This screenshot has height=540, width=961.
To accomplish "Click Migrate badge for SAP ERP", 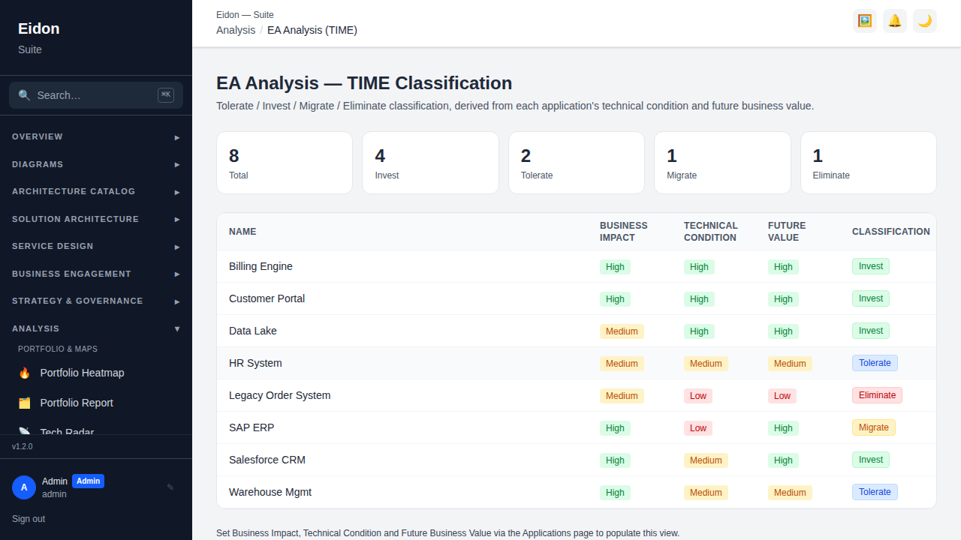I will [x=874, y=427].
